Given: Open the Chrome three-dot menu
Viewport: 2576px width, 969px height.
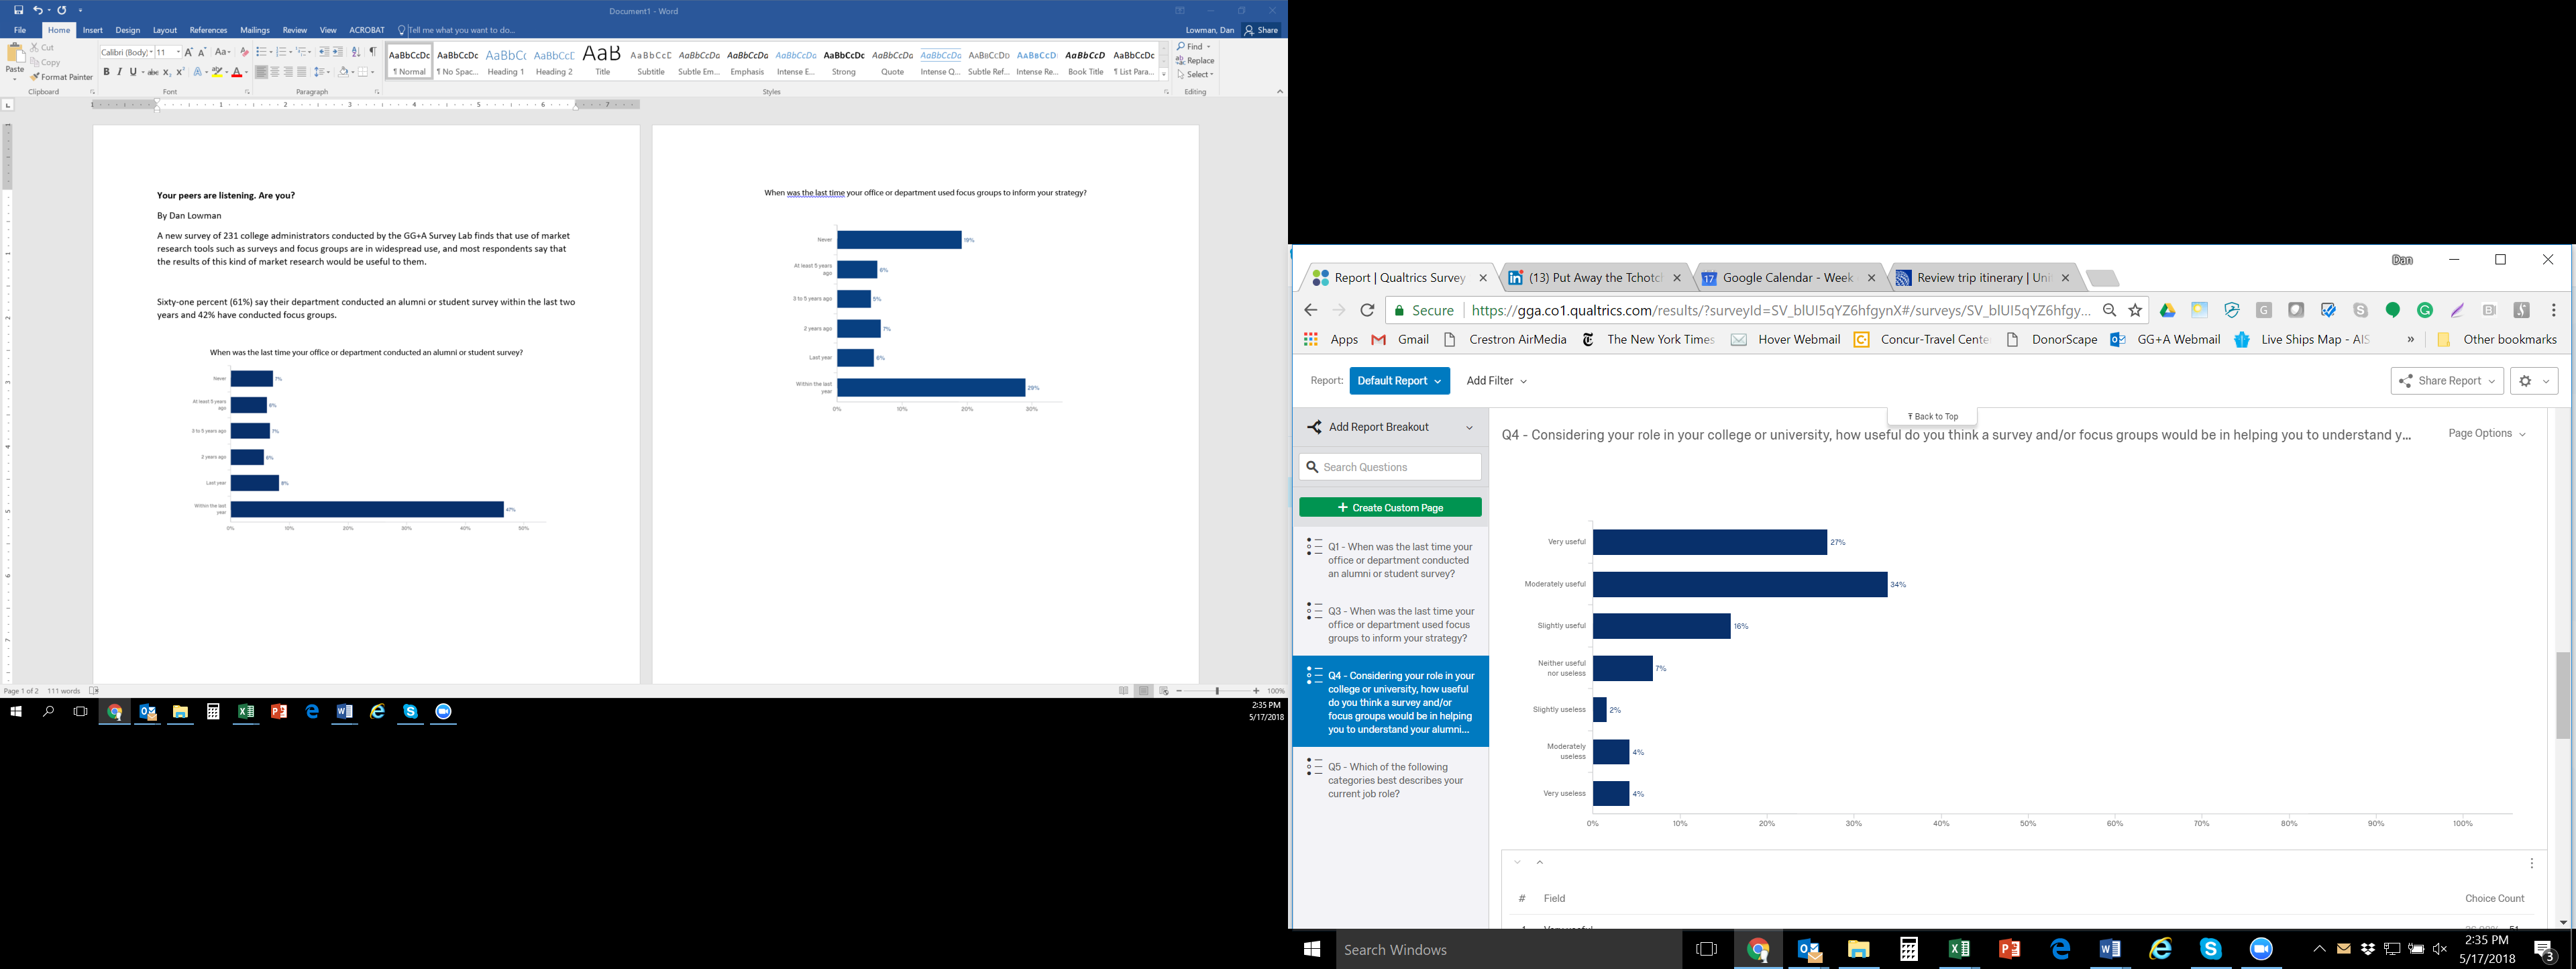Looking at the screenshot, I should [x=2553, y=310].
